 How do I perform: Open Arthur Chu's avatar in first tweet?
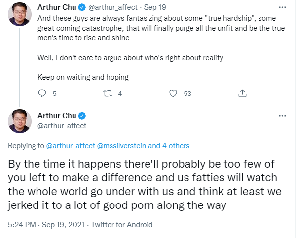[20, 14]
